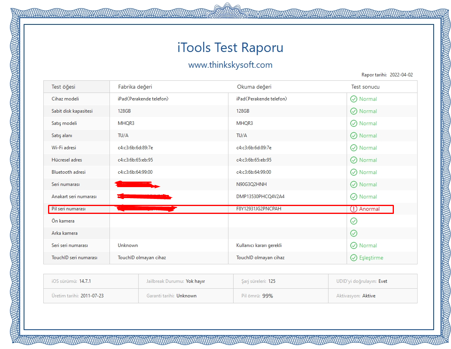Click the Satış modeli row label
Image resolution: width=451 pixels, height=349 pixels.
(x=64, y=123)
